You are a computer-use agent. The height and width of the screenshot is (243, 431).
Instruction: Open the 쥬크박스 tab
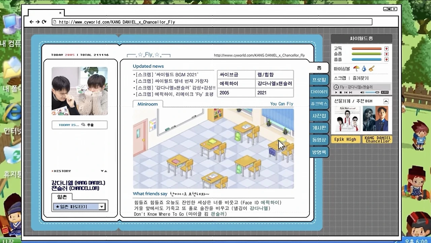(x=319, y=104)
